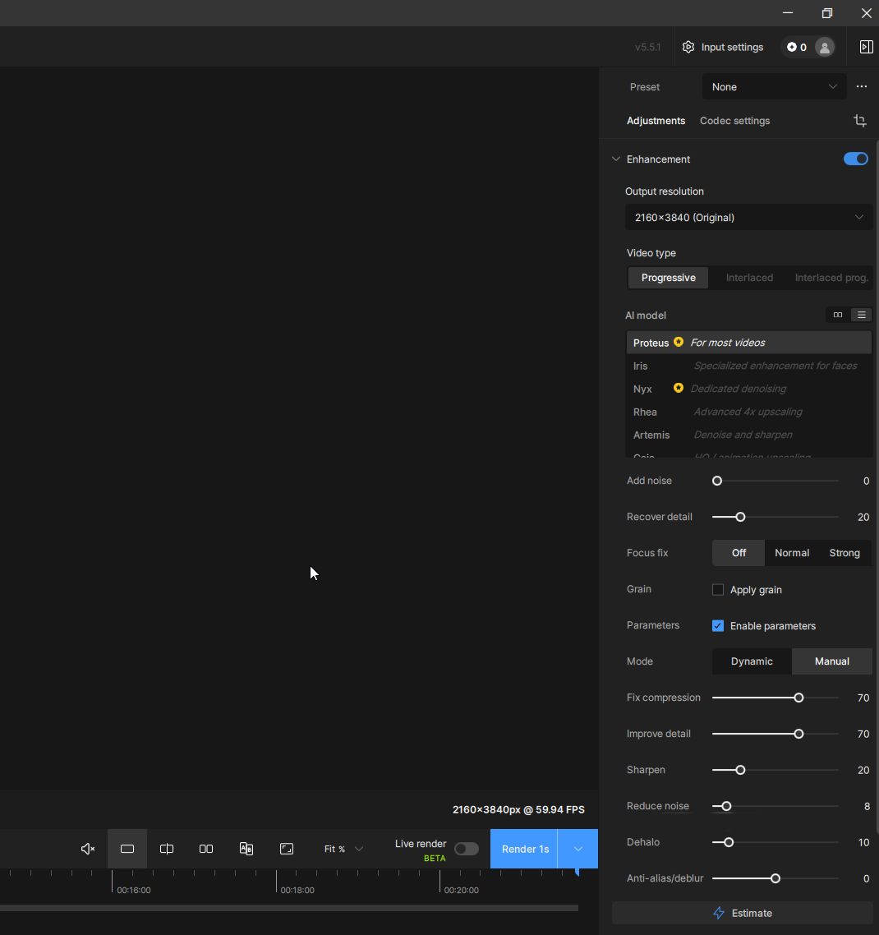879x935 pixels.
Task: Open the crop tool icon
Action: pyautogui.click(x=860, y=121)
